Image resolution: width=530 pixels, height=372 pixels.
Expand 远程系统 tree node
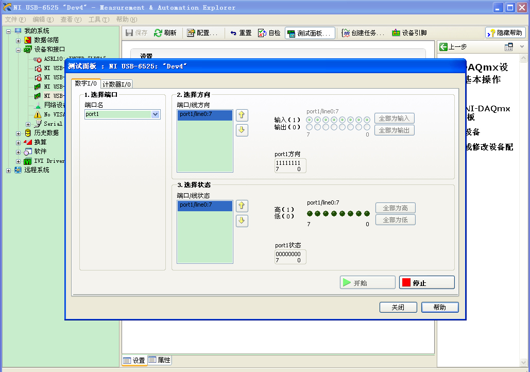click(8, 171)
